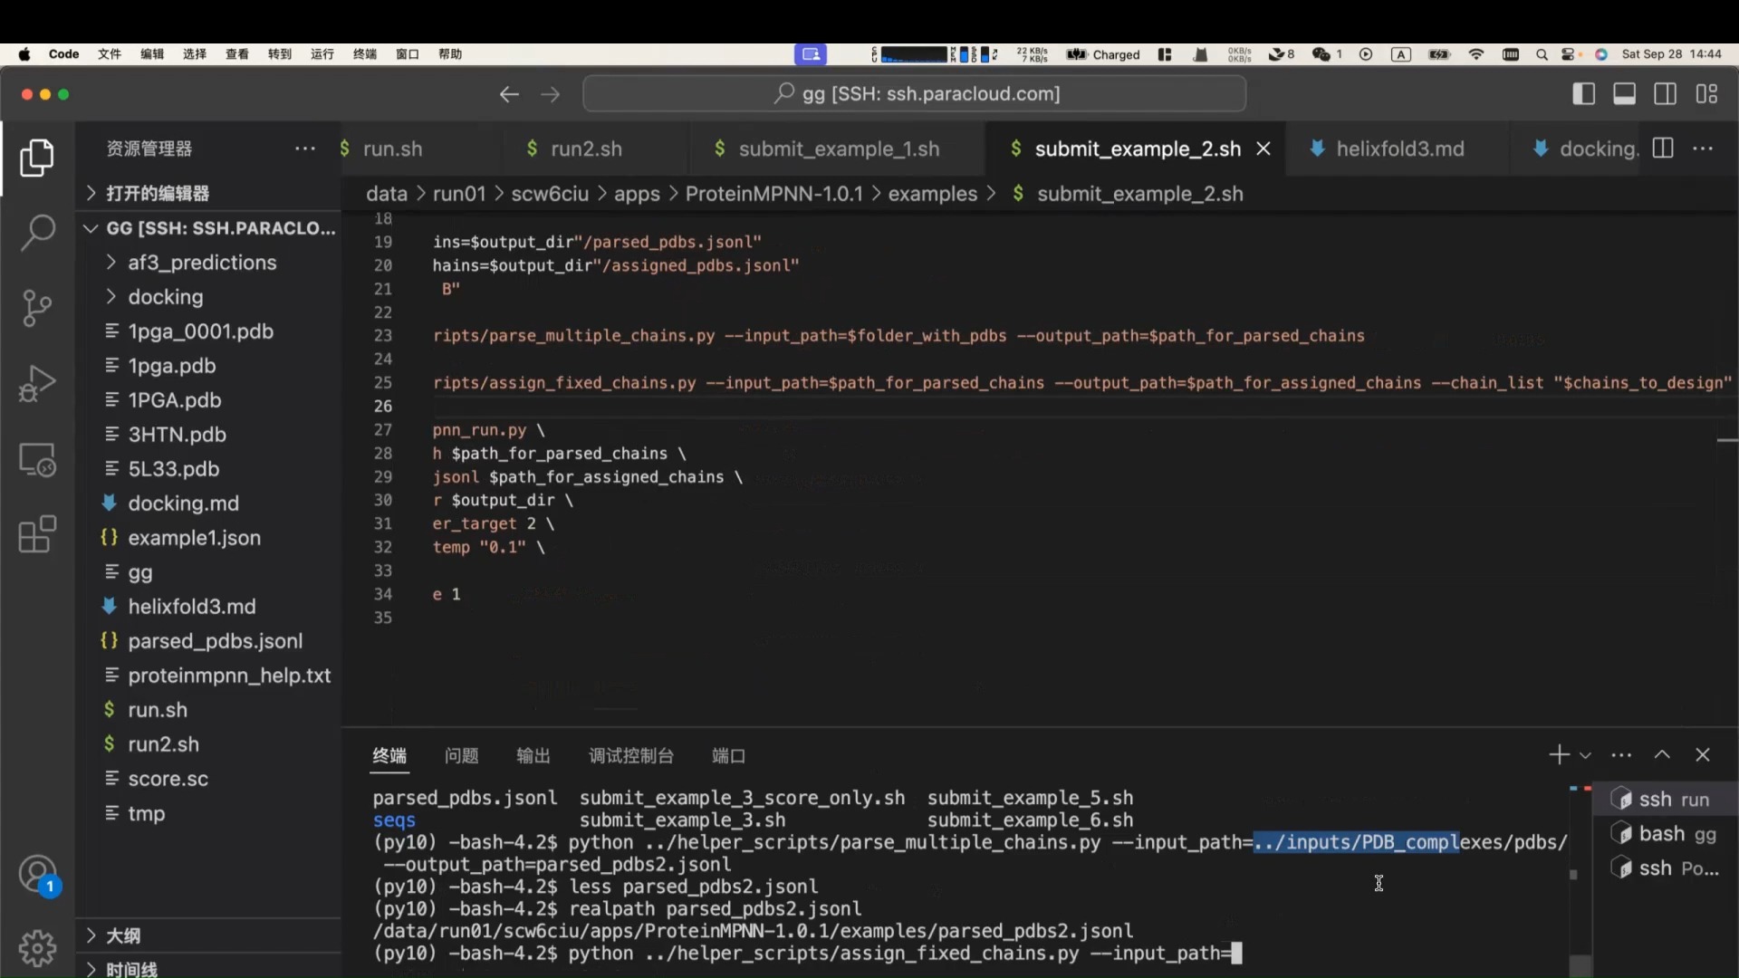Create a new terminal with plus icon
1739x978 pixels.
(1559, 755)
